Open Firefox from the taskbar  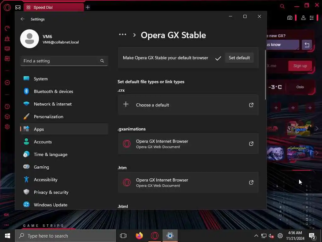point(139,236)
